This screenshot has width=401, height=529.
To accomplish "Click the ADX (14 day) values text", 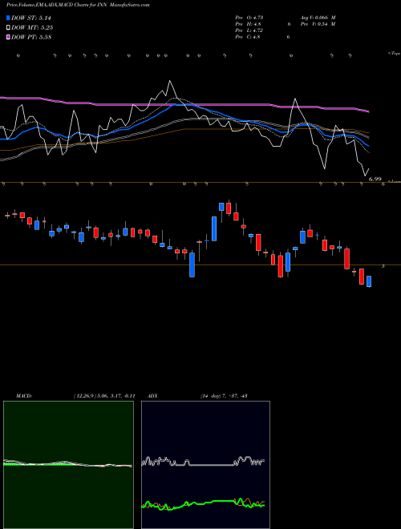I will tap(224, 396).
